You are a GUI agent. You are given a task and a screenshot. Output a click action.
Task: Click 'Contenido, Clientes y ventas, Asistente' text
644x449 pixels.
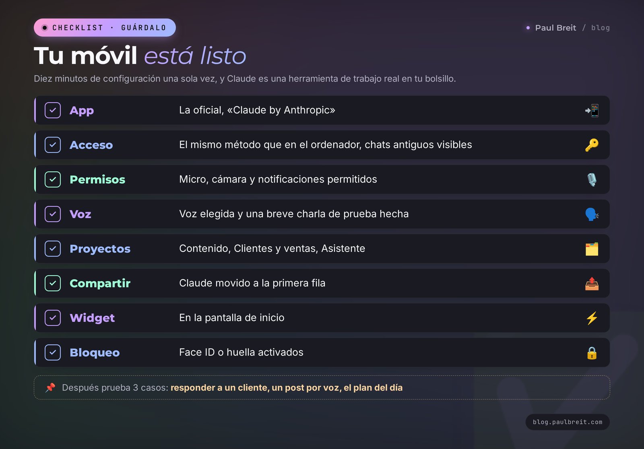pos(272,249)
